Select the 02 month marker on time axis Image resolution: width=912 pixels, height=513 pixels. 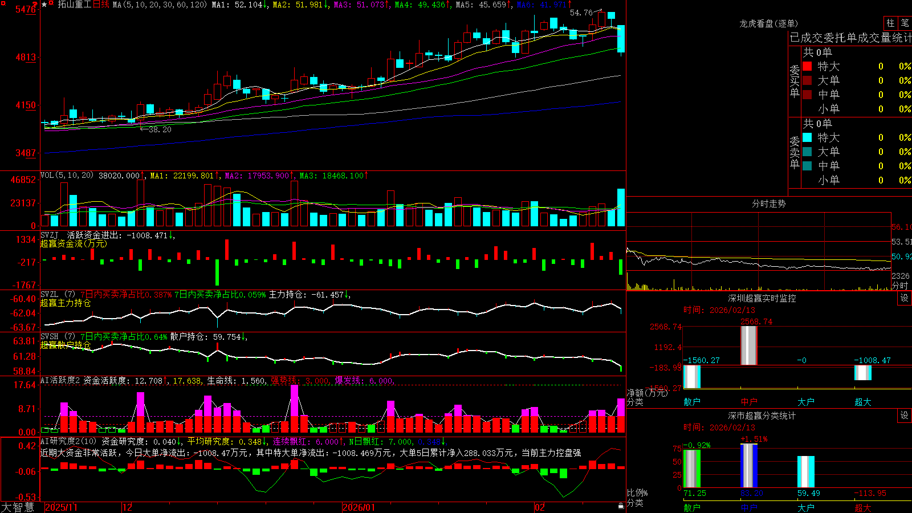(540, 507)
